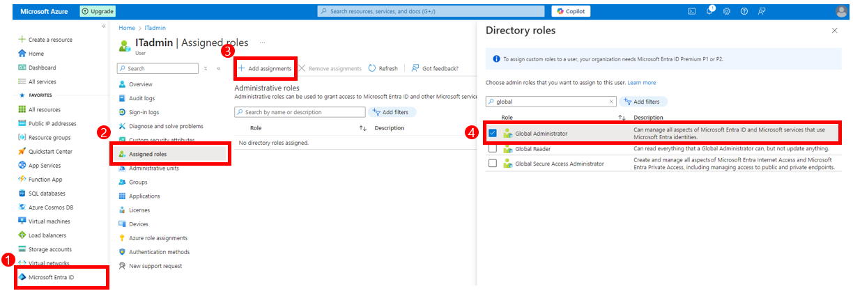This screenshot has width=853, height=291.
Task: Open Public IP addresses
Action: pyautogui.click(x=52, y=123)
